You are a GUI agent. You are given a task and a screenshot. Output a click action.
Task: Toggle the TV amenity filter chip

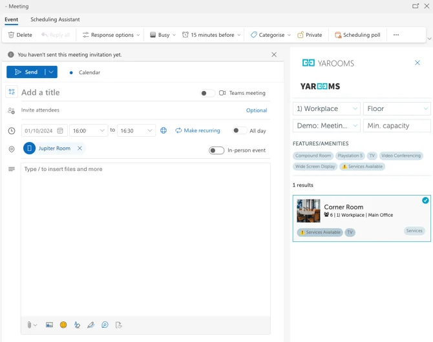pyautogui.click(x=372, y=156)
